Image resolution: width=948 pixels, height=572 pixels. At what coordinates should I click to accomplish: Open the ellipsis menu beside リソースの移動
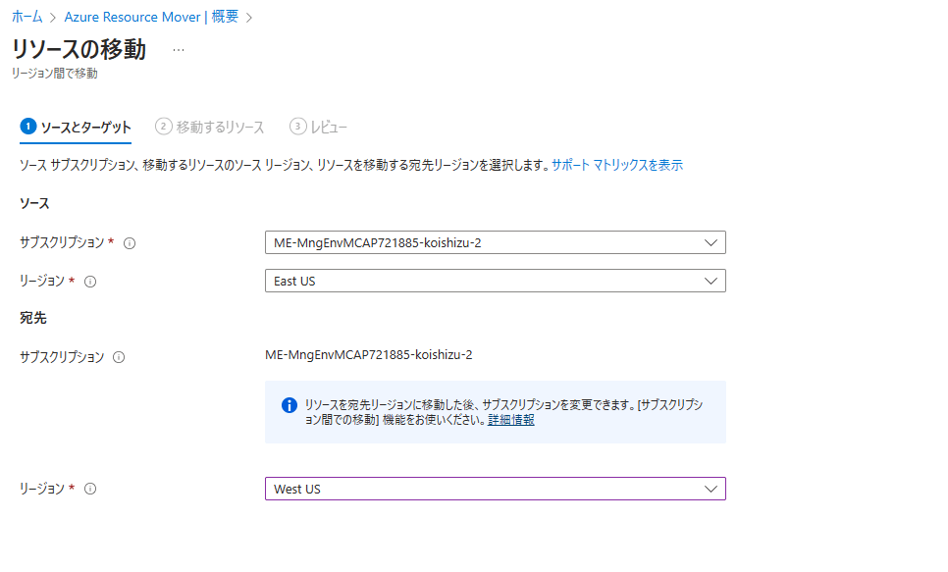[179, 50]
